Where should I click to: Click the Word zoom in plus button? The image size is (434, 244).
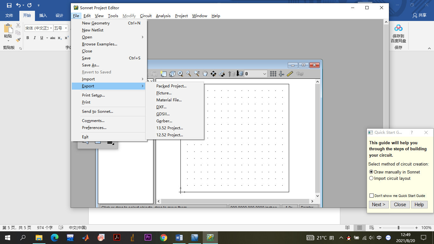(x=417, y=228)
